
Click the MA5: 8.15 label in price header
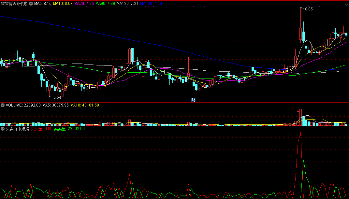tap(43, 4)
